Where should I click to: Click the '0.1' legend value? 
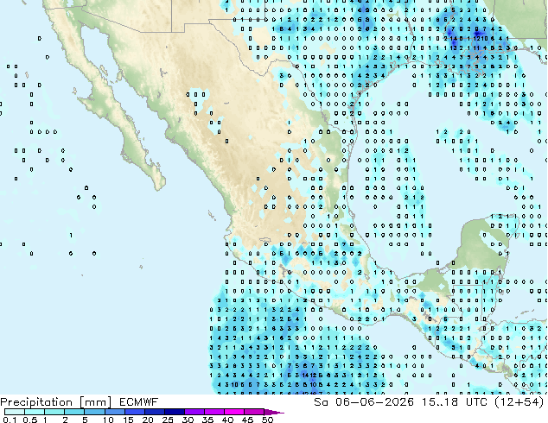[10, 420]
